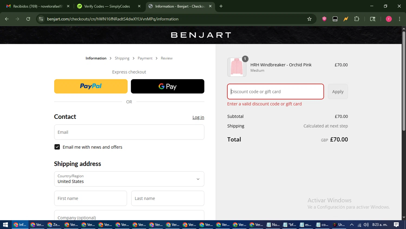
Task: Click Payment breadcrumb step
Action: [x=145, y=58]
